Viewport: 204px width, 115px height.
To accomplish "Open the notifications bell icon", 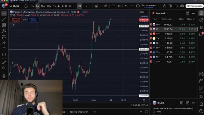I will click(201, 104).
